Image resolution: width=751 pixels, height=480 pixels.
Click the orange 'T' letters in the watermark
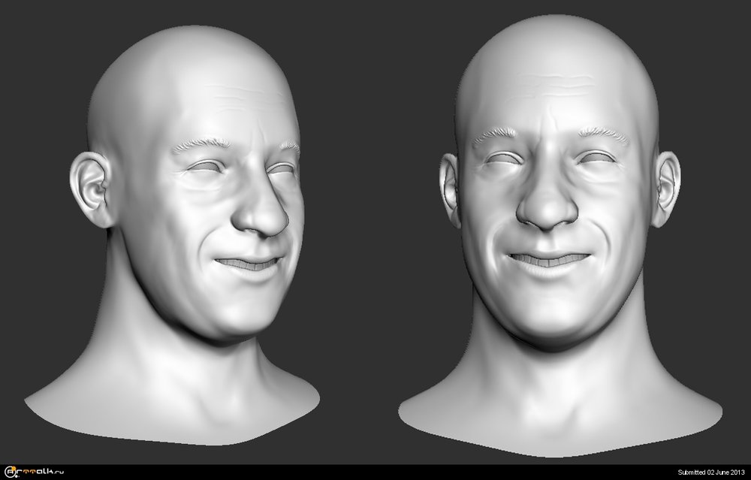pyautogui.click(x=29, y=472)
